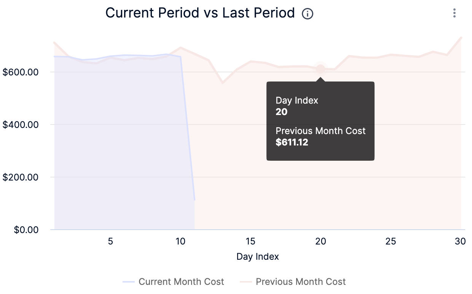Click the Current Period vs Last Period title

pyautogui.click(x=200, y=13)
